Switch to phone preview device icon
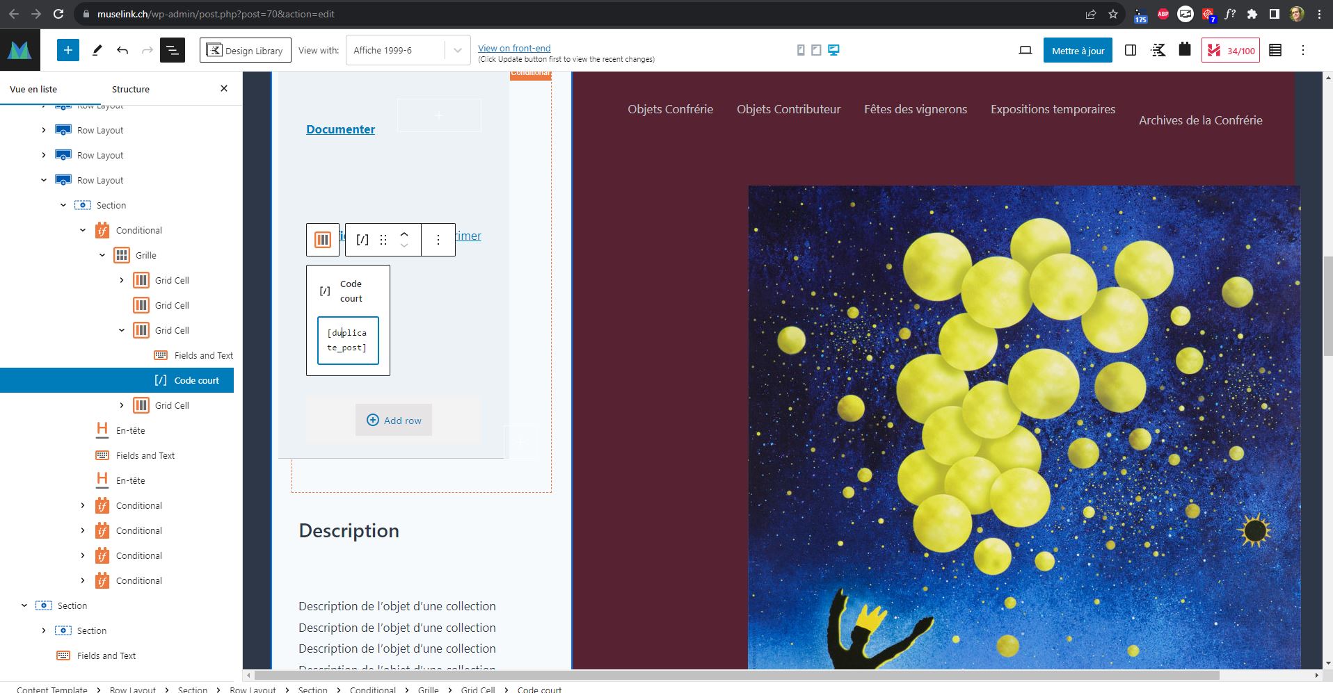Screen dimensions: 1333x693 801,50
